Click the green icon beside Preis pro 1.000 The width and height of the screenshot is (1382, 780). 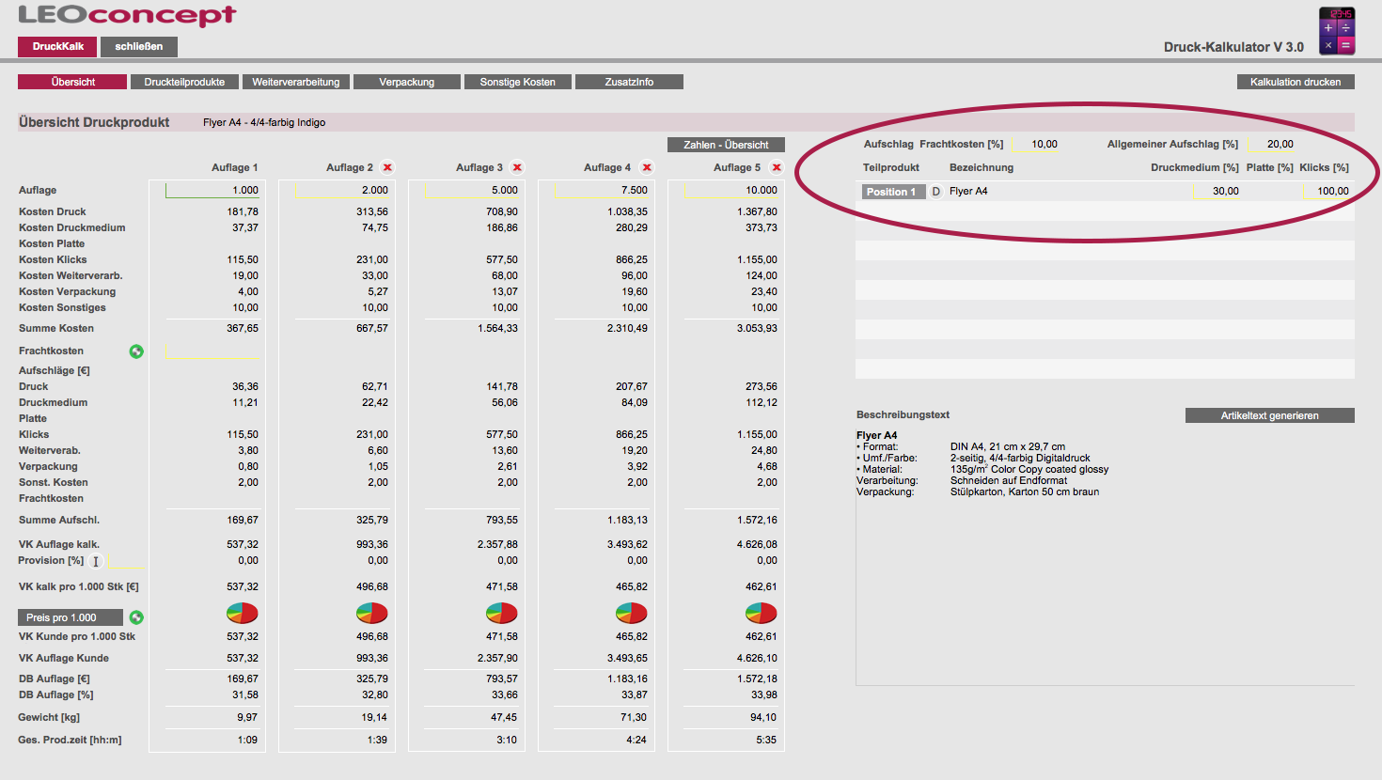(x=136, y=617)
